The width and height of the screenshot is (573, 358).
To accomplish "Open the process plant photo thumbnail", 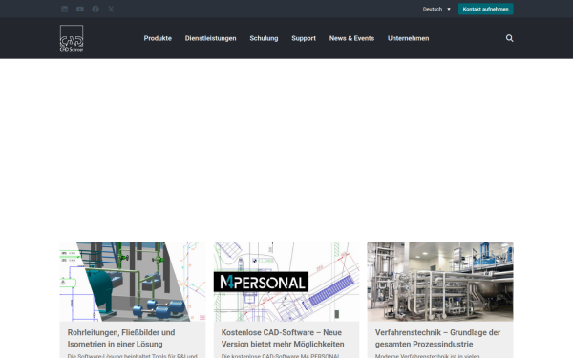I will click(x=440, y=282).
